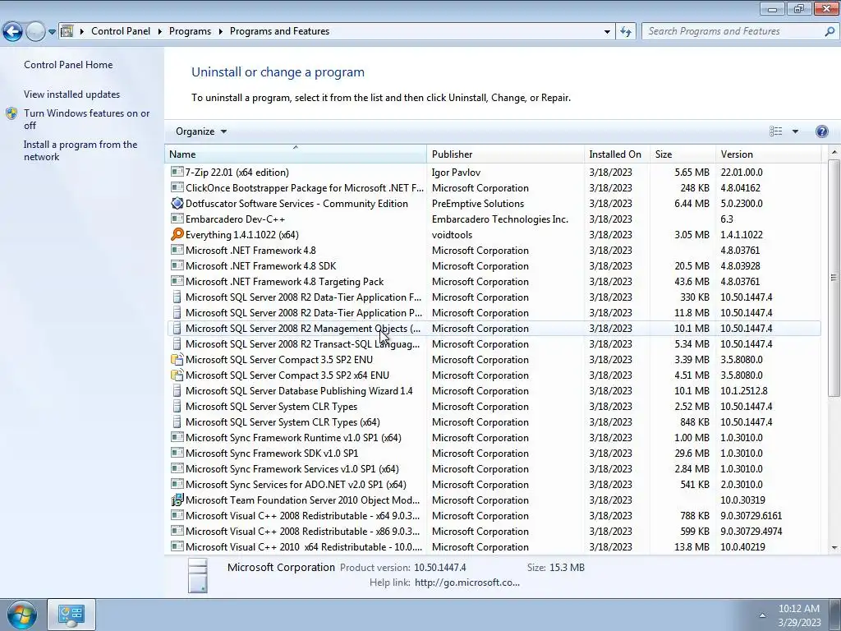Click the change view icon
The image size is (841, 631).
(x=775, y=131)
